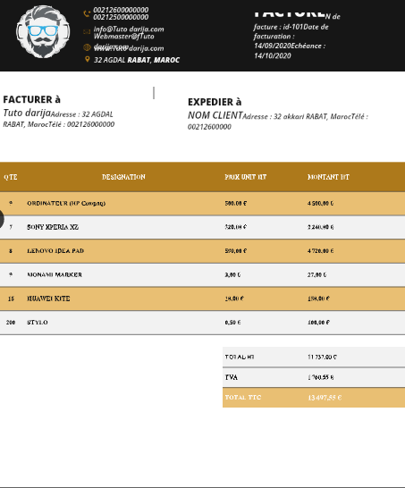405x488 pixels.
Task: Select the MONAMI MARKER row
Action: [x=202, y=274]
